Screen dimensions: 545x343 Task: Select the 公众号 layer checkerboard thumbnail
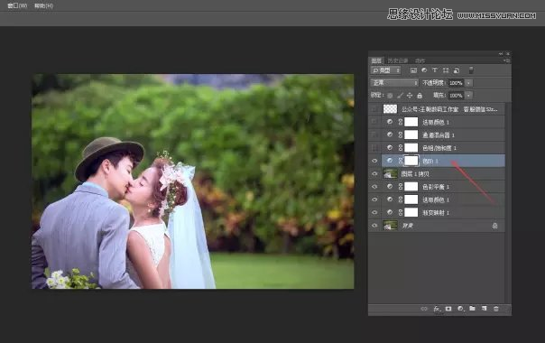[390, 109]
